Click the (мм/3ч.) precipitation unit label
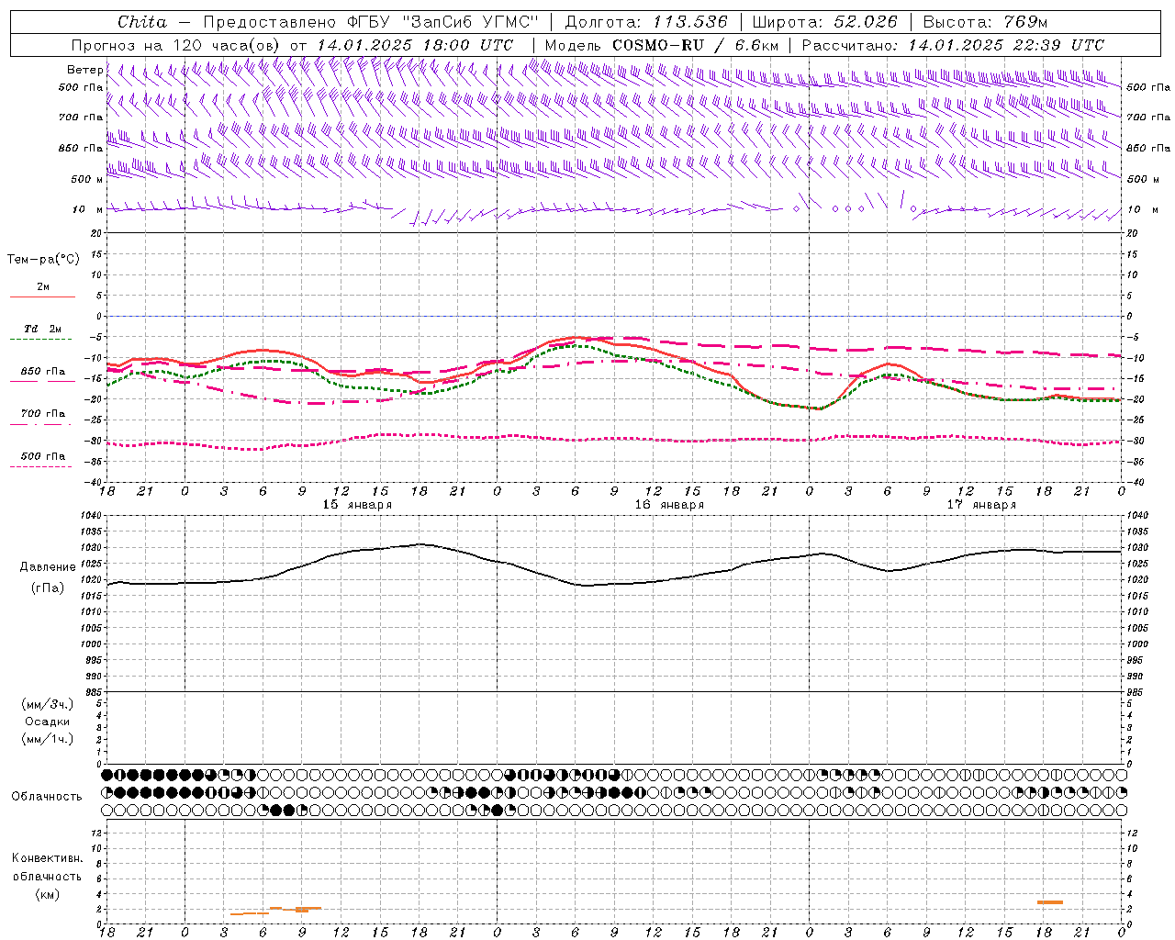This screenshot has width=1175, height=940. click(x=47, y=704)
